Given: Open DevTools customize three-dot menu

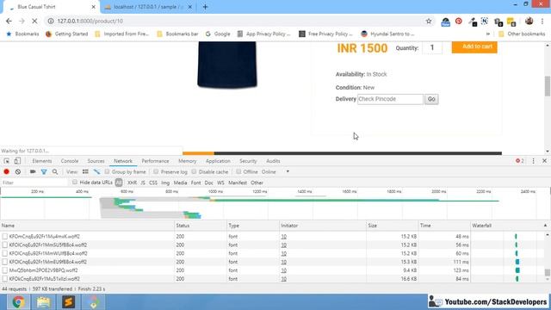Looking at the screenshot, I should pyautogui.click(x=533, y=161).
